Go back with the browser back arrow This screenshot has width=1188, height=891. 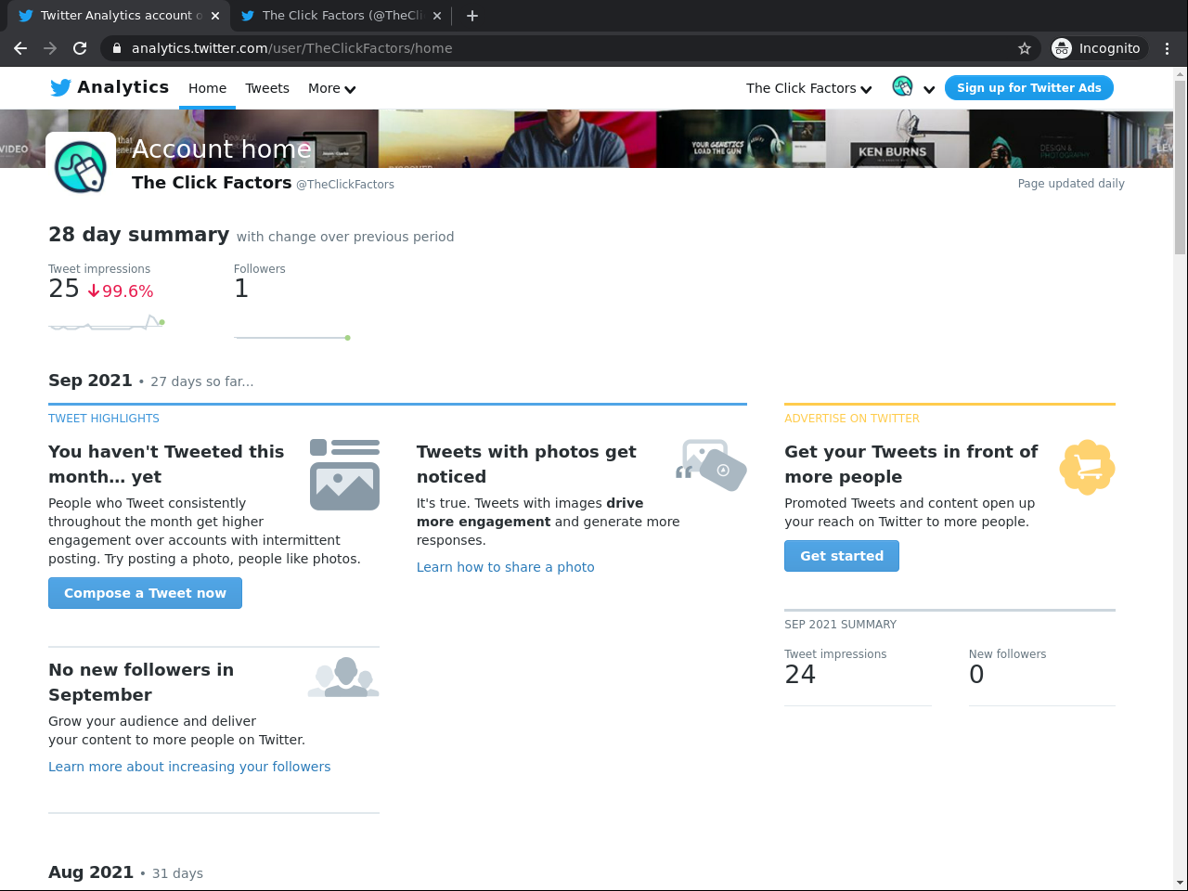point(20,48)
